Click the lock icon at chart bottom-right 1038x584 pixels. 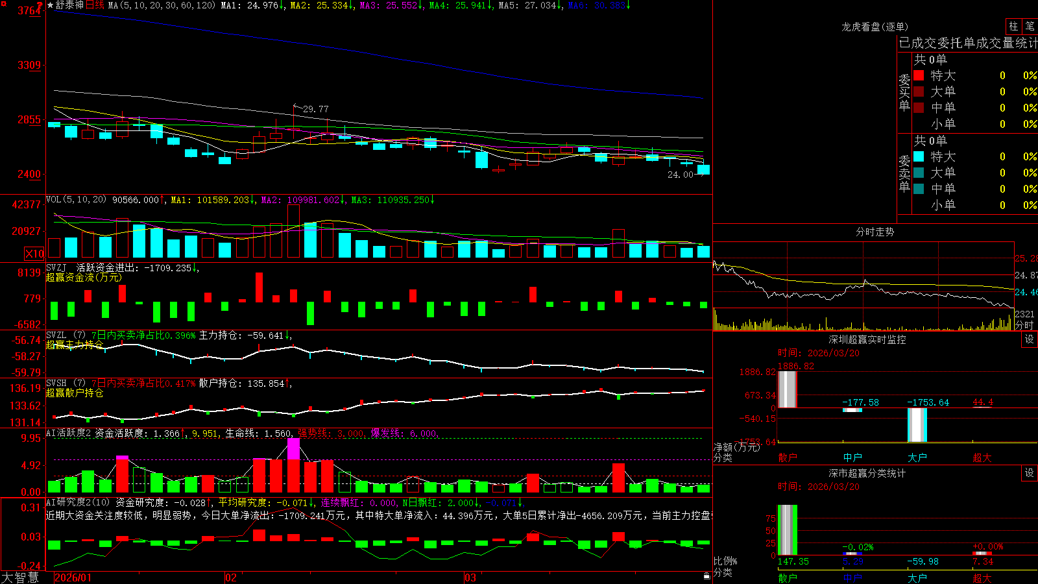(707, 576)
